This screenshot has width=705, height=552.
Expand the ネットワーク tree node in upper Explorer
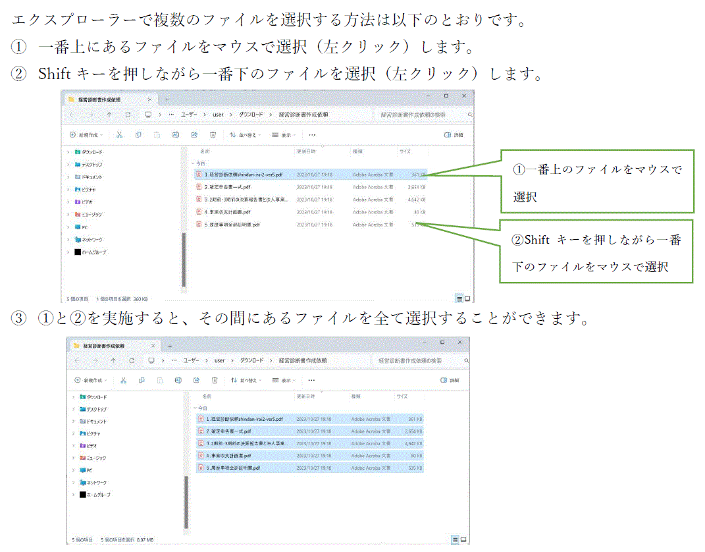click(68, 240)
